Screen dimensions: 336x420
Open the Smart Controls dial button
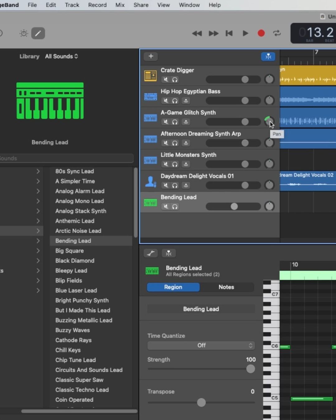tap(24, 33)
